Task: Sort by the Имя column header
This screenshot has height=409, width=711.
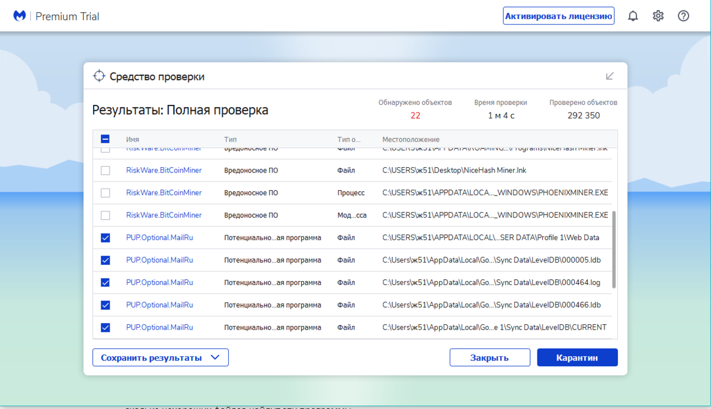Action: coord(133,139)
